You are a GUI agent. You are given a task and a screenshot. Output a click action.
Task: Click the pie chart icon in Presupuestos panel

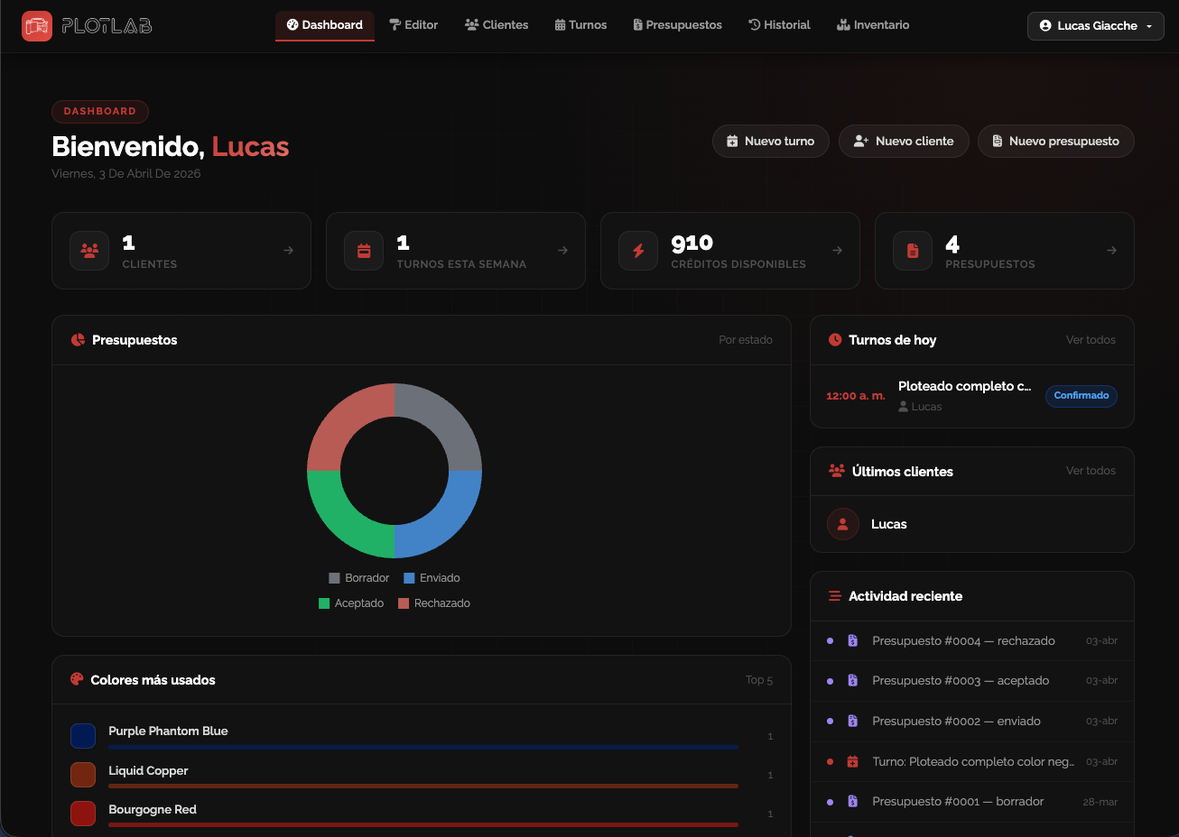click(x=76, y=340)
